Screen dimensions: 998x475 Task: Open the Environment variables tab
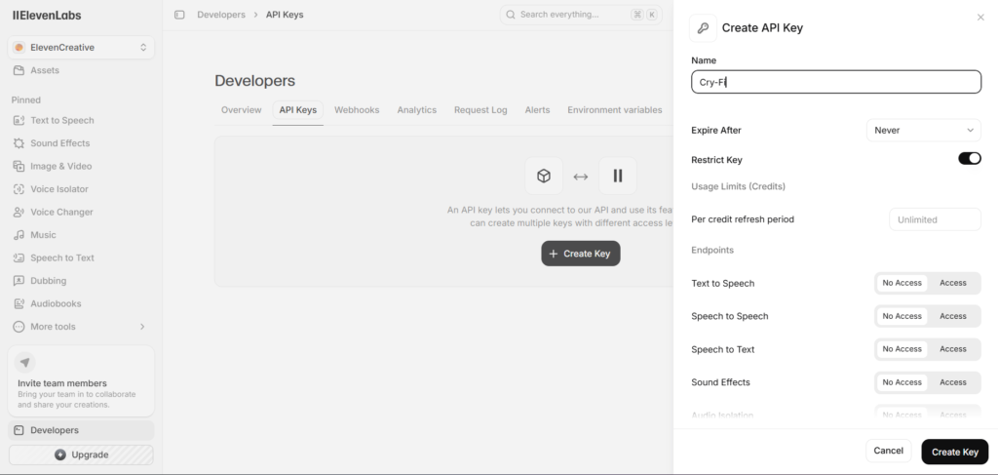[x=615, y=110]
